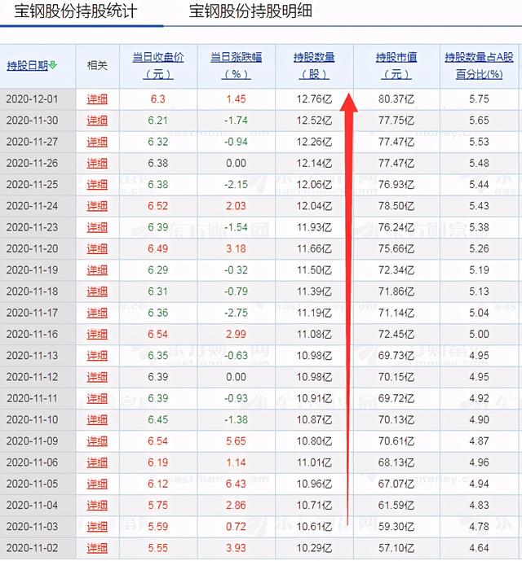Open 详细 link for 2020-11-06
The image size is (522, 561).
pos(97,462)
